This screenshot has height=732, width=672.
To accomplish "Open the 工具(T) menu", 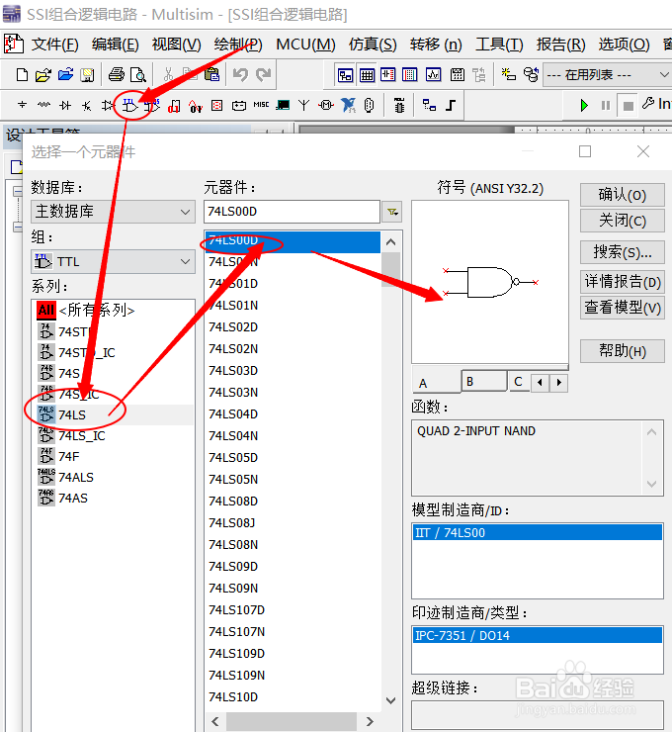I will click(x=499, y=45).
